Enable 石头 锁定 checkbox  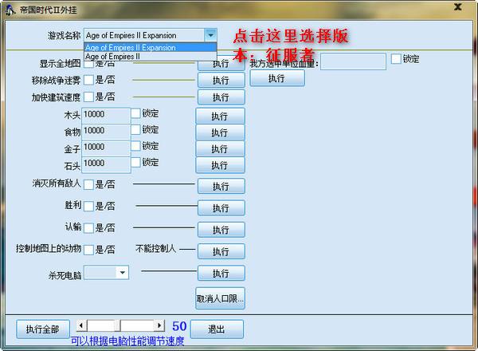pos(135,162)
